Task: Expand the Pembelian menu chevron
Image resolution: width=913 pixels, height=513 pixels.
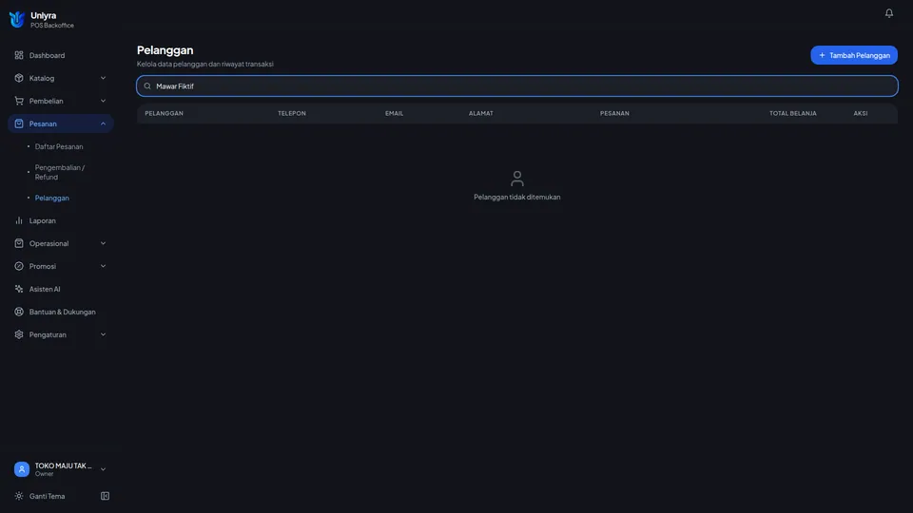Action: (x=103, y=101)
